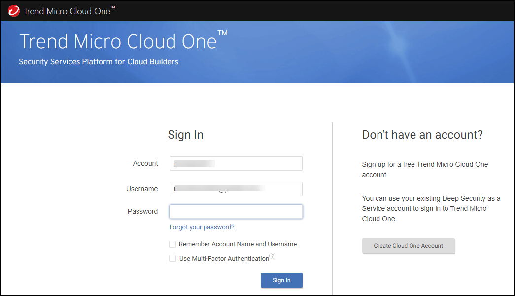The width and height of the screenshot is (515, 296).
Task: Uncheck the Remember Account Name checkbox
Action: [x=172, y=244]
